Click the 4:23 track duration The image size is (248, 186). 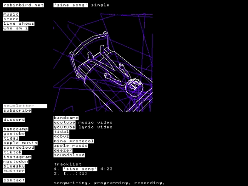(x=106, y=169)
